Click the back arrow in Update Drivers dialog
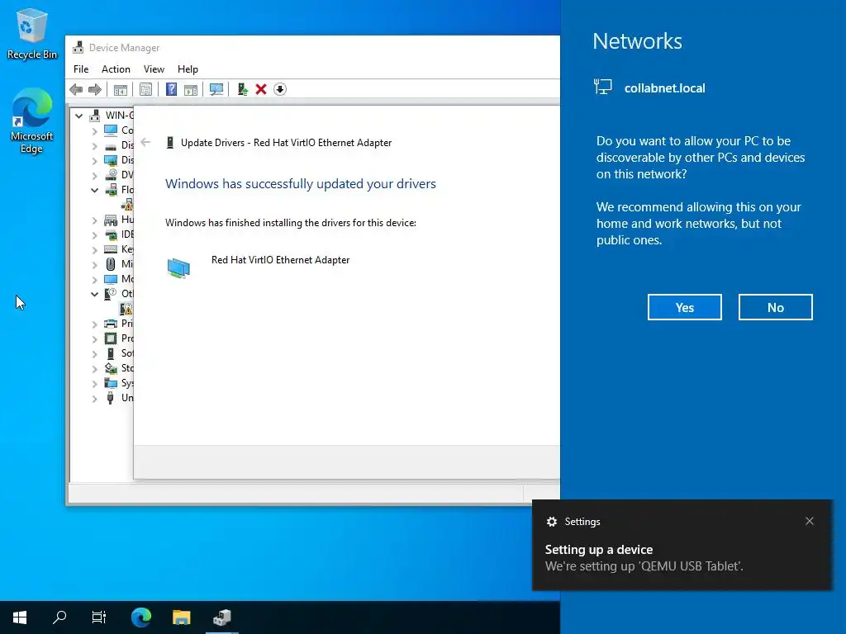The height and width of the screenshot is (634, 846). coord(145,142)
